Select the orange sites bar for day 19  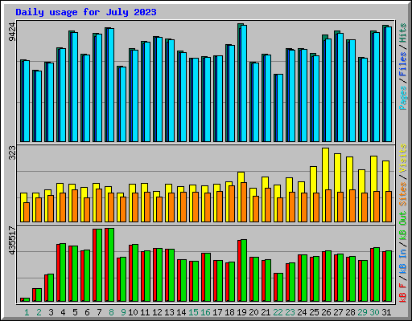click(x=244, y=202)
